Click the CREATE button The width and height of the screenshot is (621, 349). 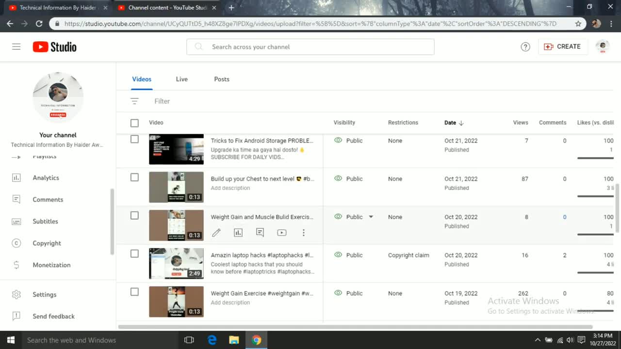click(563, 47)
